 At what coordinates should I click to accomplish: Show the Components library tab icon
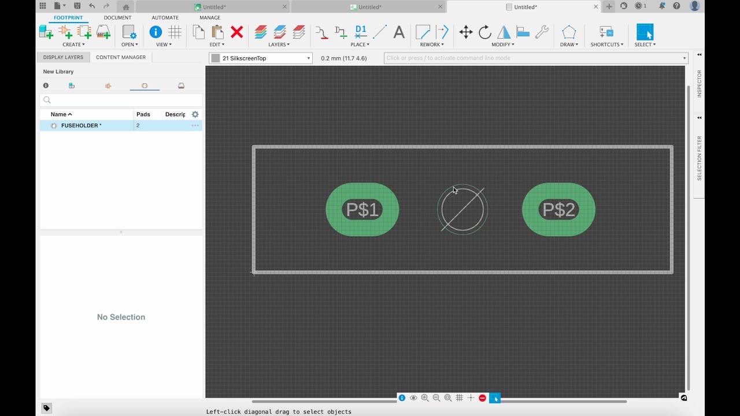point(72,86)
